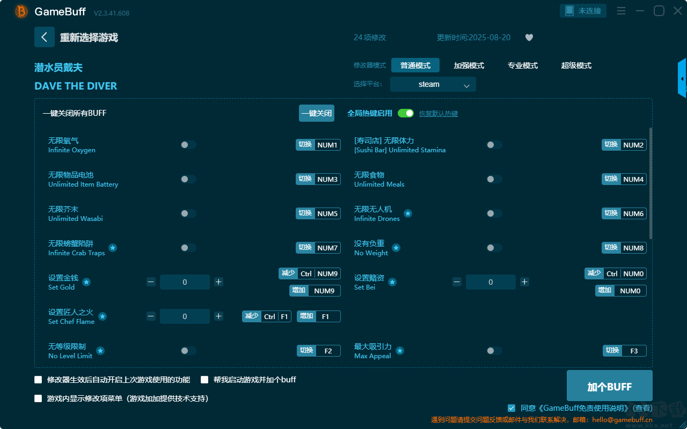This screenshot has width=687, height=429.
Task: Select 专业模式 mode tab
Action: (x=523, y=65)
